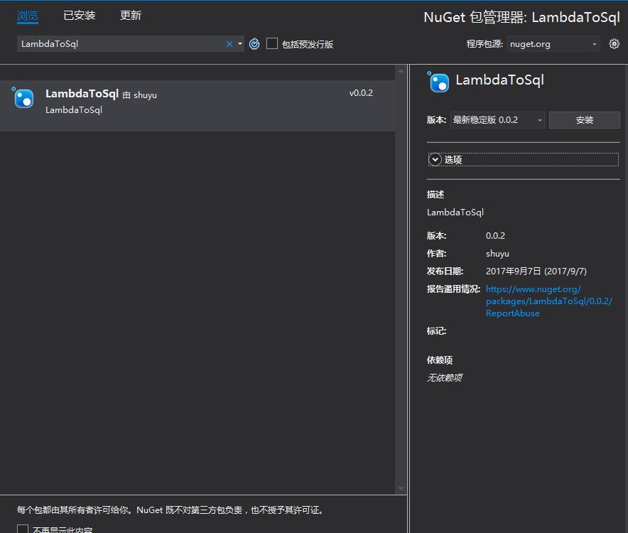
Task: Click the 无依赖项 no dependencies text
Action: pyautogui.click(x=445, y=377)
